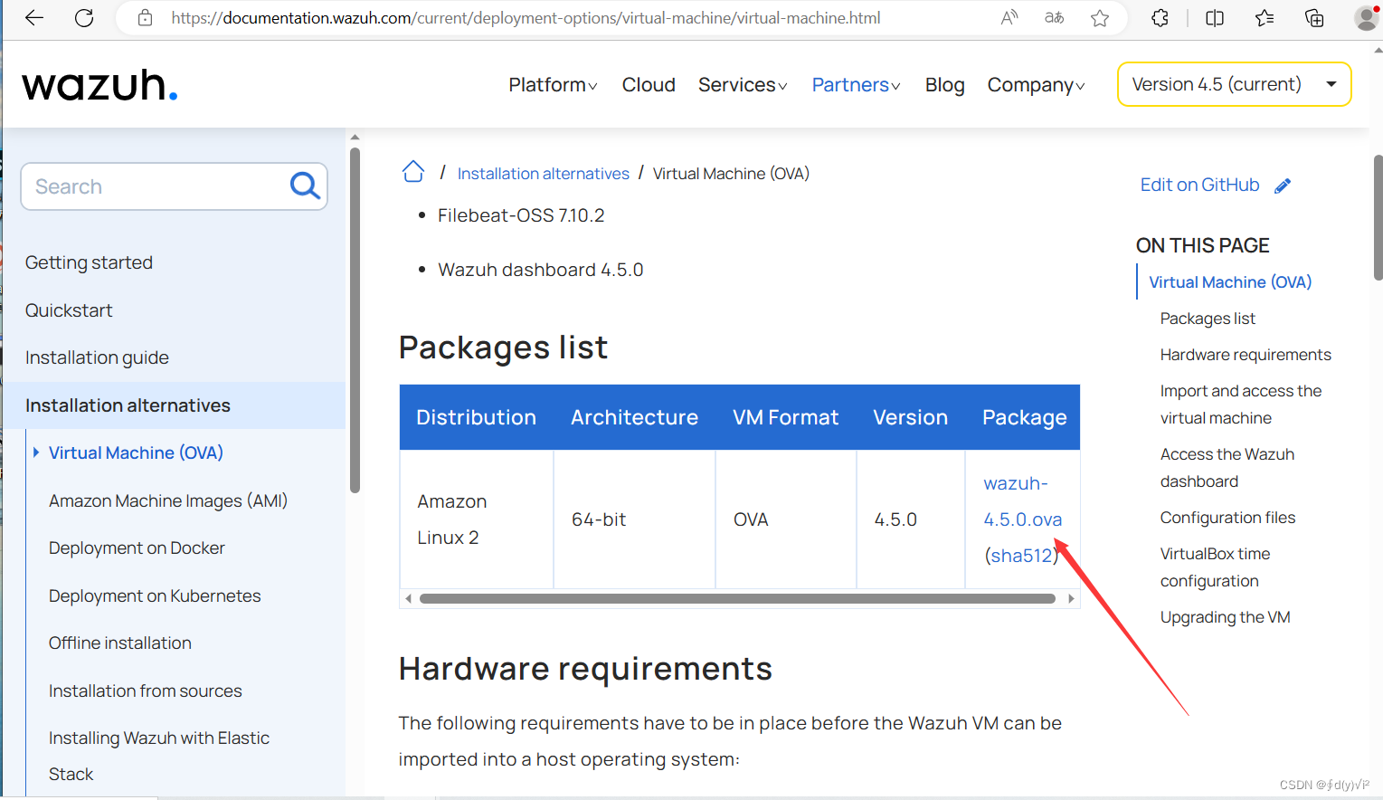Open Amazon Machine Images (AMI) entry
The height and width of the screenshot is (800, 1383).
[168, 500]
